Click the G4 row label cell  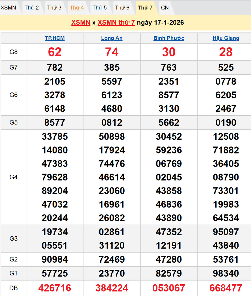coord(14,177)
